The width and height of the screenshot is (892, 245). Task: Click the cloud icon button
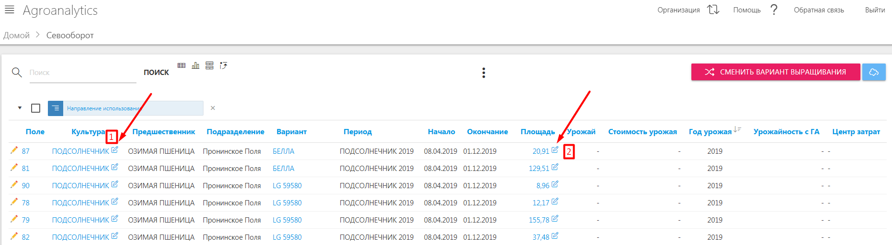tap(874, 72)
